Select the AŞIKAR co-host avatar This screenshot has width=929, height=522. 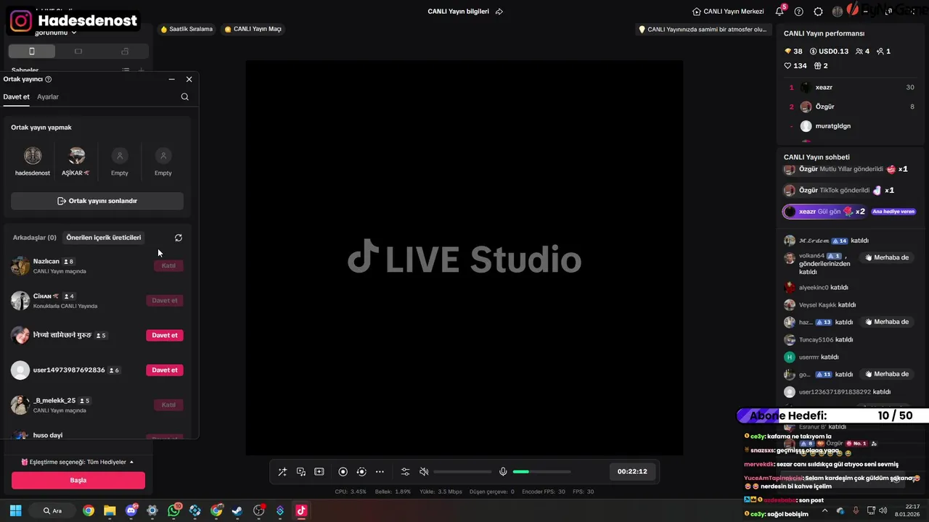click(76, 156)
